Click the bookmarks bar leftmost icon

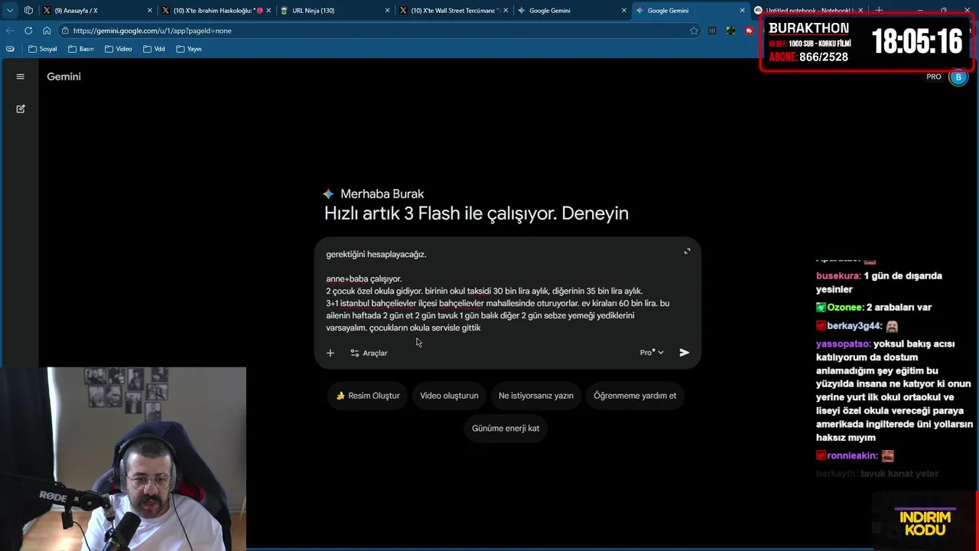10,49
